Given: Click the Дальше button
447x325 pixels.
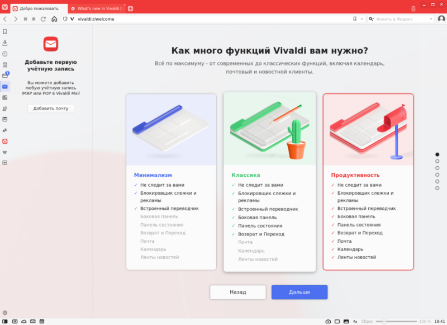Looking at the screenshot, I should pyautogui.click(x=299, y=292).
